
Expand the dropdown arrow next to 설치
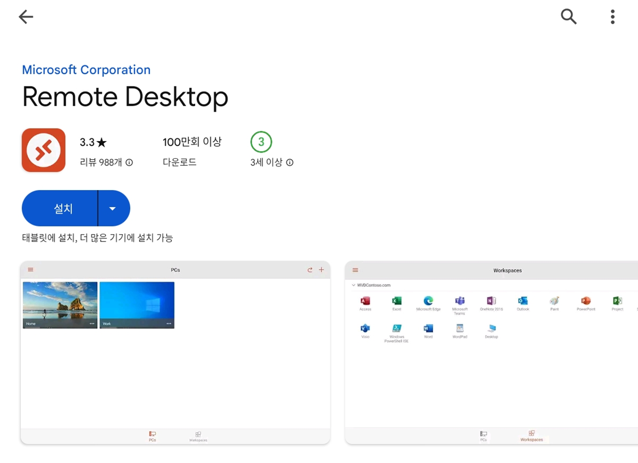(x=114, y=208)
